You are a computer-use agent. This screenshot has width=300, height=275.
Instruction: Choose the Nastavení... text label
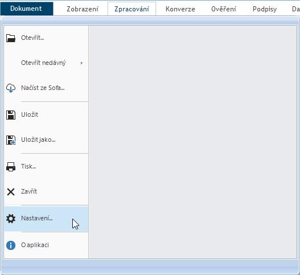click(x=37, y=218)
